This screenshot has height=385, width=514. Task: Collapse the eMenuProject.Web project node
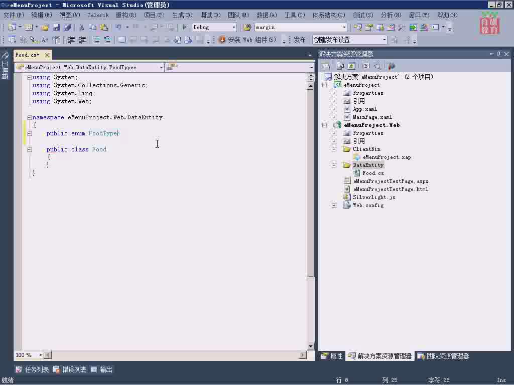[x=325, y=125]
